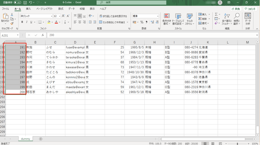Open the Data Analysis tool

click(248, 19)
